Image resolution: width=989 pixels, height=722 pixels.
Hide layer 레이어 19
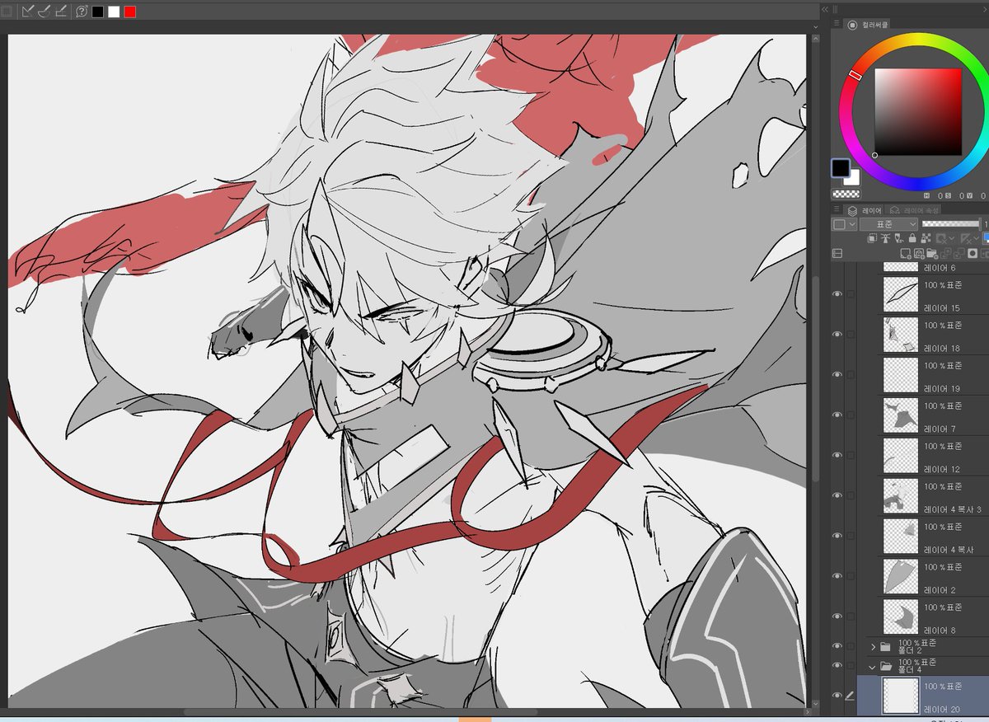pyautogui.click(x=838, y=375)
